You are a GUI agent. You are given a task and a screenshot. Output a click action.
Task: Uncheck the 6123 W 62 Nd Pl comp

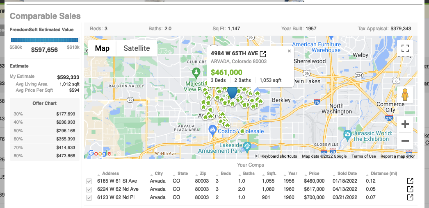coord(89,198)
